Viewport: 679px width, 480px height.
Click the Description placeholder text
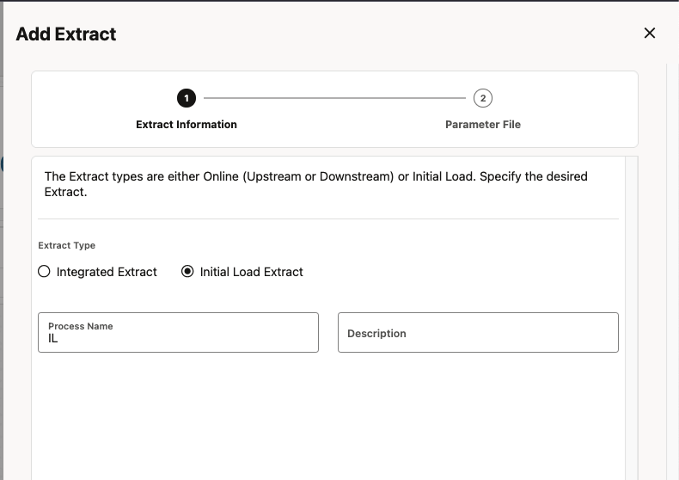(x=376, y=334)
